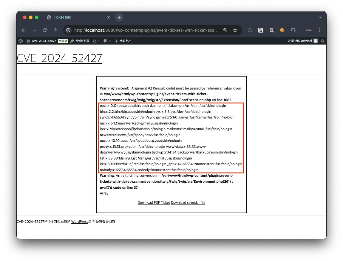Go to the browser home page icon
Image resolution: width=343 pixels, height=261 pixels.
click(x=55, y=30)
